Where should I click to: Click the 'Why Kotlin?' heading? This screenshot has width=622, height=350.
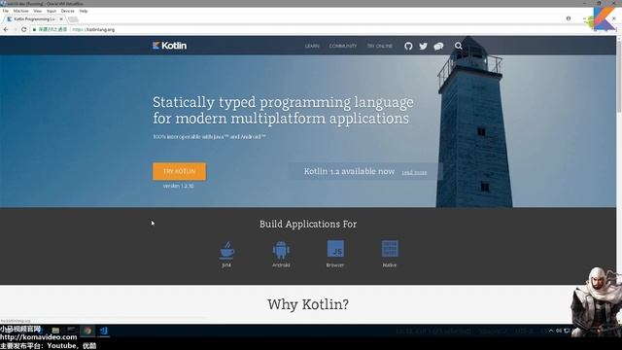(x=308, y=304)
